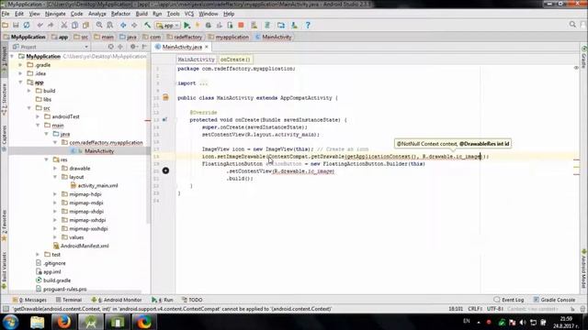
Task: Open the app run configuration dropdown
Action: pyautogui.click(x=167, y=26)
